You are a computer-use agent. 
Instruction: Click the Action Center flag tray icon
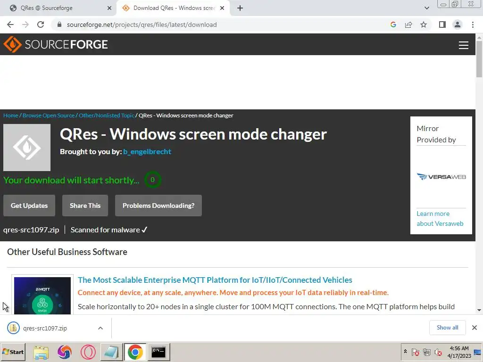click(415, 352)
